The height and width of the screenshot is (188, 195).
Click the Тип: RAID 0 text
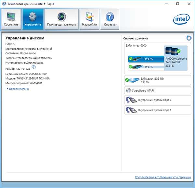click(173, 62)
